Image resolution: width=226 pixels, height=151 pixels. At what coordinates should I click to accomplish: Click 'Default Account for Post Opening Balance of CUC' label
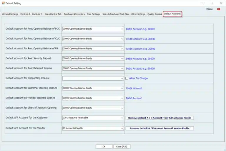(33, 38)
